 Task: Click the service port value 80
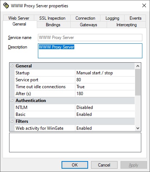point(79,80)
